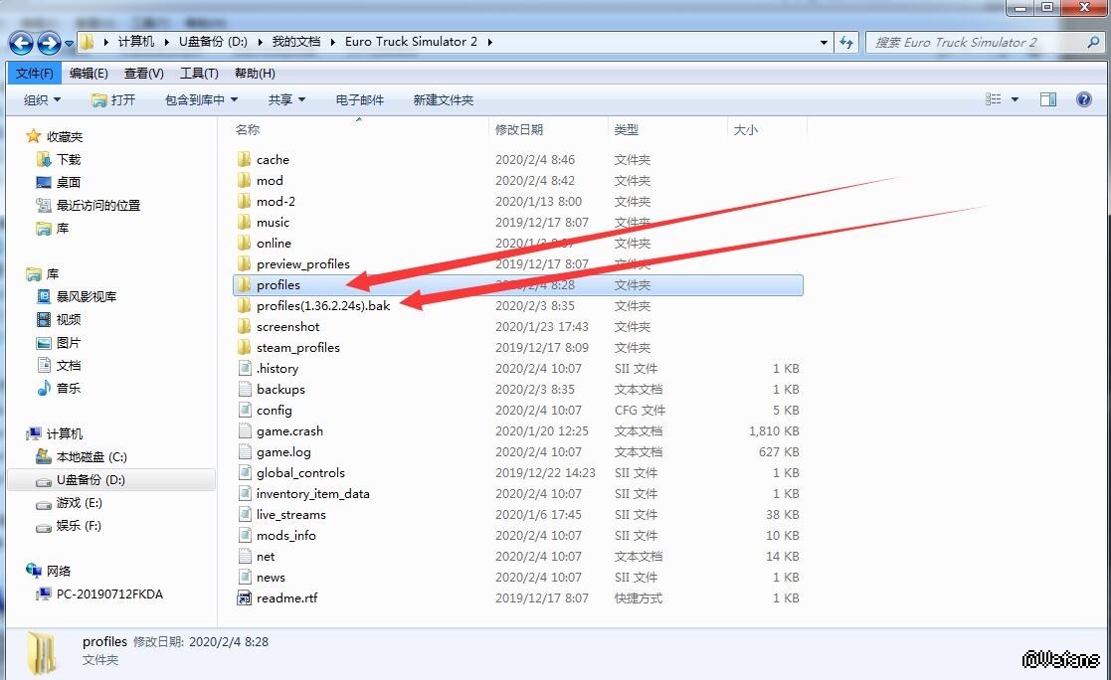Open the 工具(T) menu
1111x680 pixels.
199,73
